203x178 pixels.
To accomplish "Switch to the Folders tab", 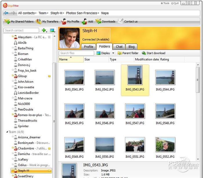I will [x=104, y=46].
